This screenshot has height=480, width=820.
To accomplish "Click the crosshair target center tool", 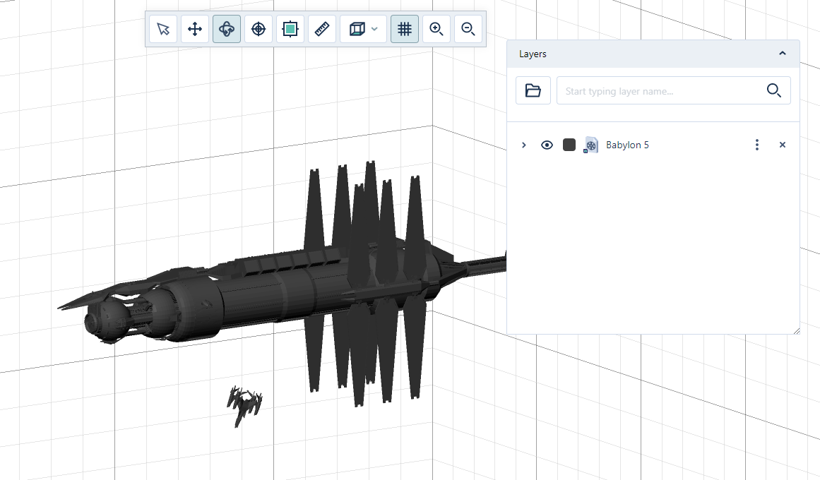I will (259, 29).
